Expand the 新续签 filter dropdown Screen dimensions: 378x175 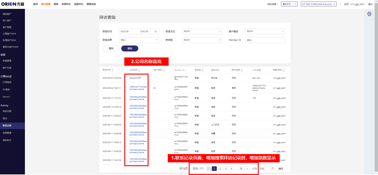[x=202, y=40]
